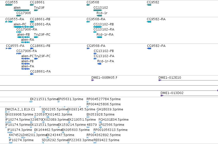Image resolution: width=218 pixels, height=144 pixels.
Task: Select EST IP10274.5prime
Action: pyautogui.click(x=8, y=122)
